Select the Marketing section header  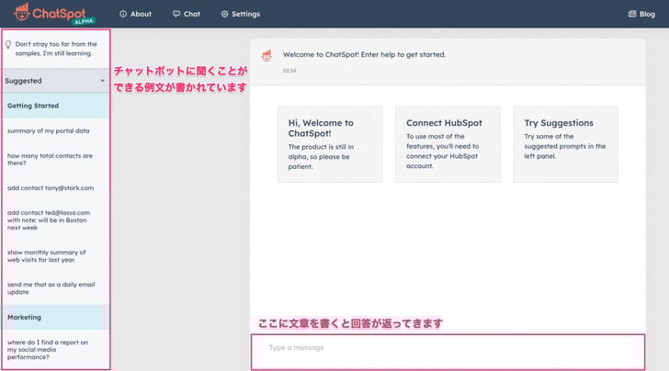[55, 317]
